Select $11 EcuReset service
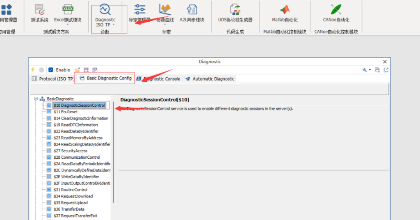420x220 pixels. click(x=65, y=112)
